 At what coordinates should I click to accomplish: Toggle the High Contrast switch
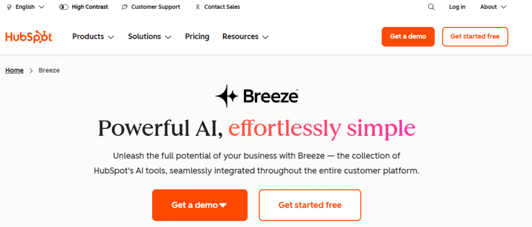[x=64, y=7]
